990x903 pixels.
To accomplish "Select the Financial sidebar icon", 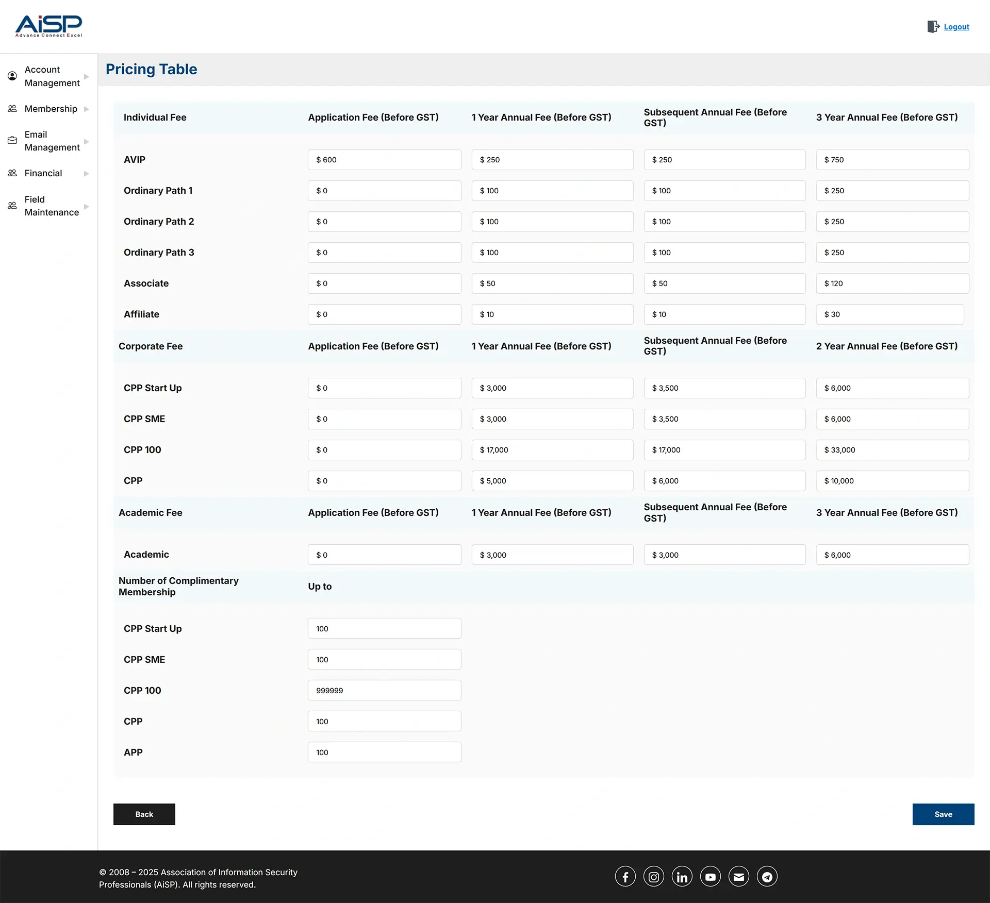I will tap(13, 173).
